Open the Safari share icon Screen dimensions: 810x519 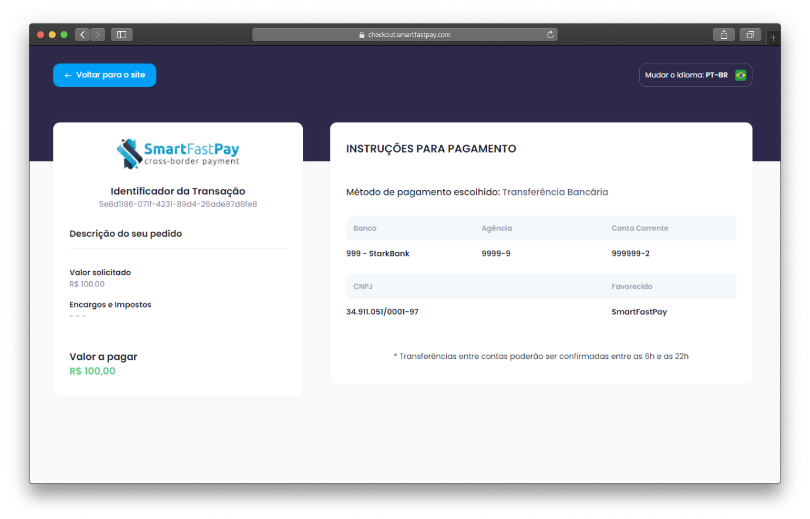tap(724, 35)
